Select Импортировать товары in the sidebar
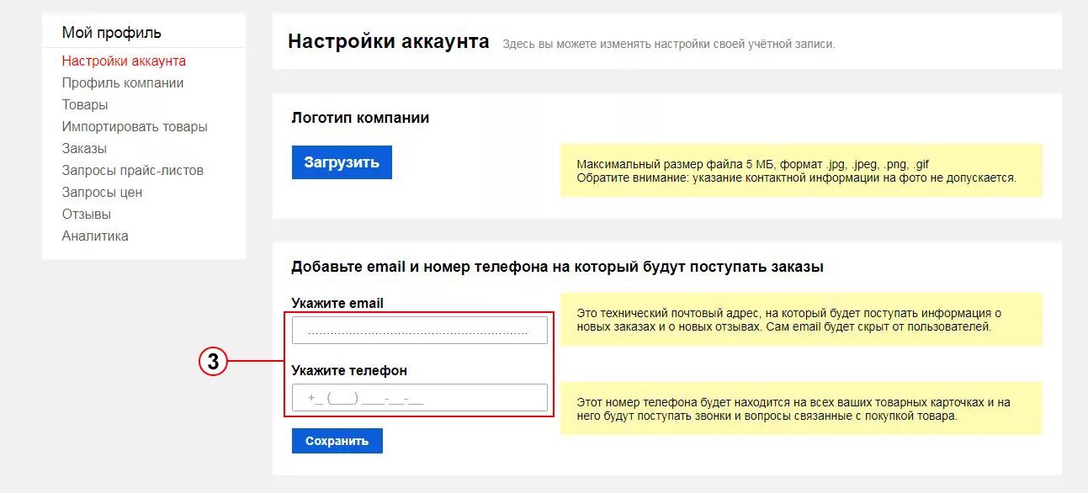The width and height of the screenshot is (1088, 493). click(x=135, y=126)
